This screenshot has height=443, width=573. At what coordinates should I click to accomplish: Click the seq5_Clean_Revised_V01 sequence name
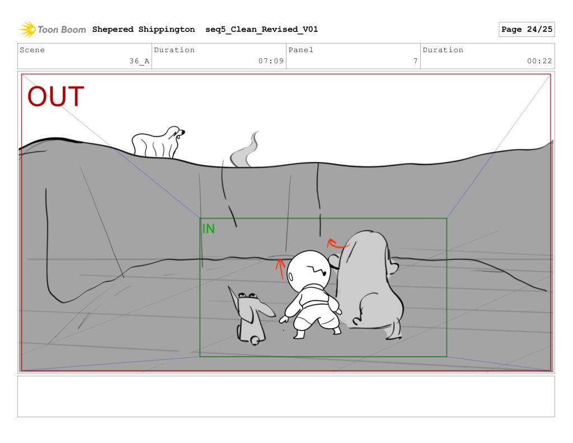click(x=261, y=30)
